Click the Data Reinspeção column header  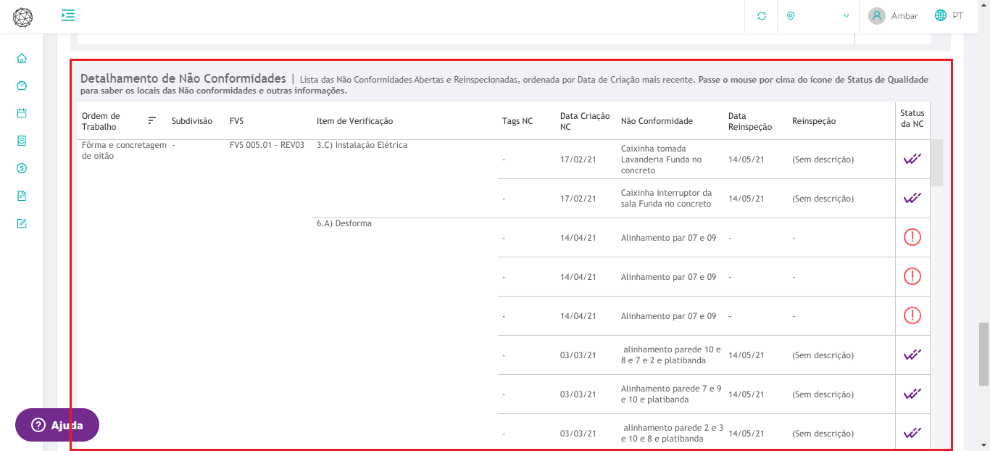[750, 121]
